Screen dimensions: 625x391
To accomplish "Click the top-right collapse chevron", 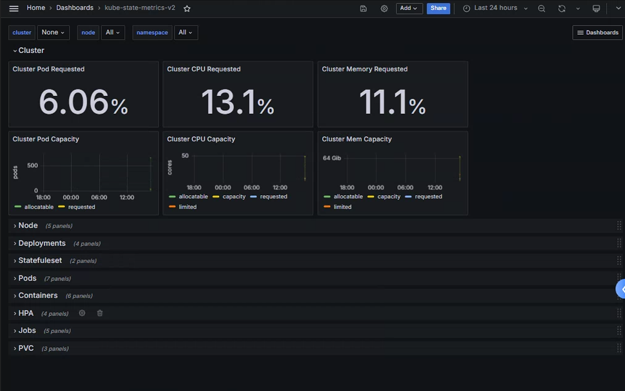I will click(x=618, y=8).
